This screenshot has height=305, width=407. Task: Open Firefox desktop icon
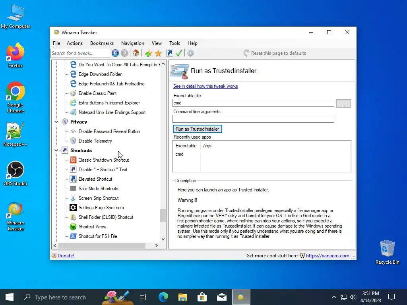pos(16,55)
